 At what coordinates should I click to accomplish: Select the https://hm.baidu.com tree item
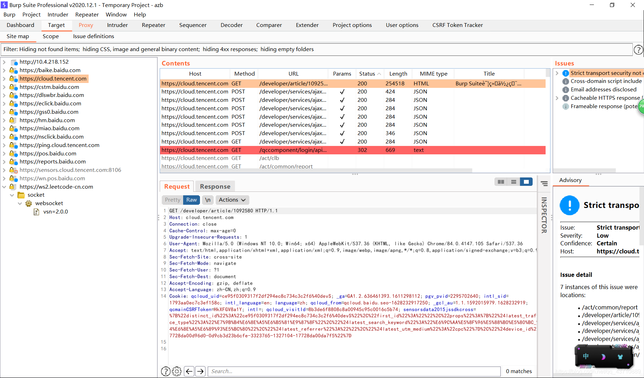click(47, 120)
